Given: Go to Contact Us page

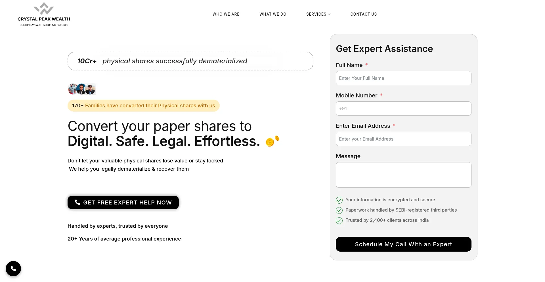Looking at the screenshot, I should pyautogui.click(x=364, y=14).
